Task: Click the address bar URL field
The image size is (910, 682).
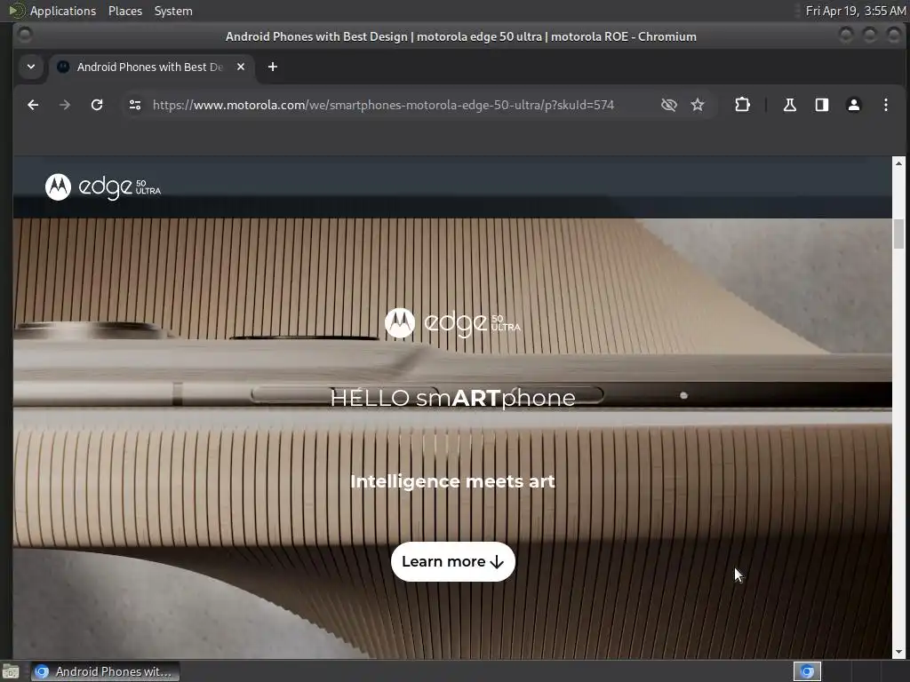Action: coord(383,105)
